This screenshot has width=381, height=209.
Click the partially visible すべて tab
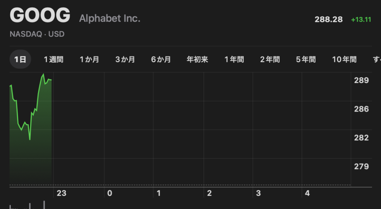tap(377, 59)
